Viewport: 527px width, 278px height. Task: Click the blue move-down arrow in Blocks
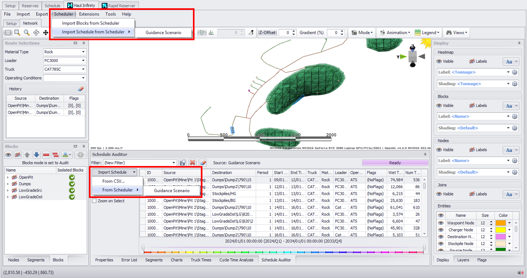click(36, 155)
